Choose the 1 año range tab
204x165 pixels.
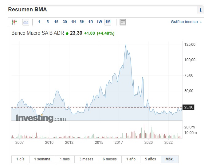point(131,159)
